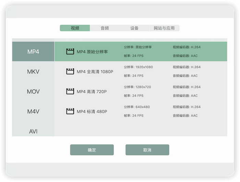
Task: Switch to the 视频 tab
Action: [75, 28]
